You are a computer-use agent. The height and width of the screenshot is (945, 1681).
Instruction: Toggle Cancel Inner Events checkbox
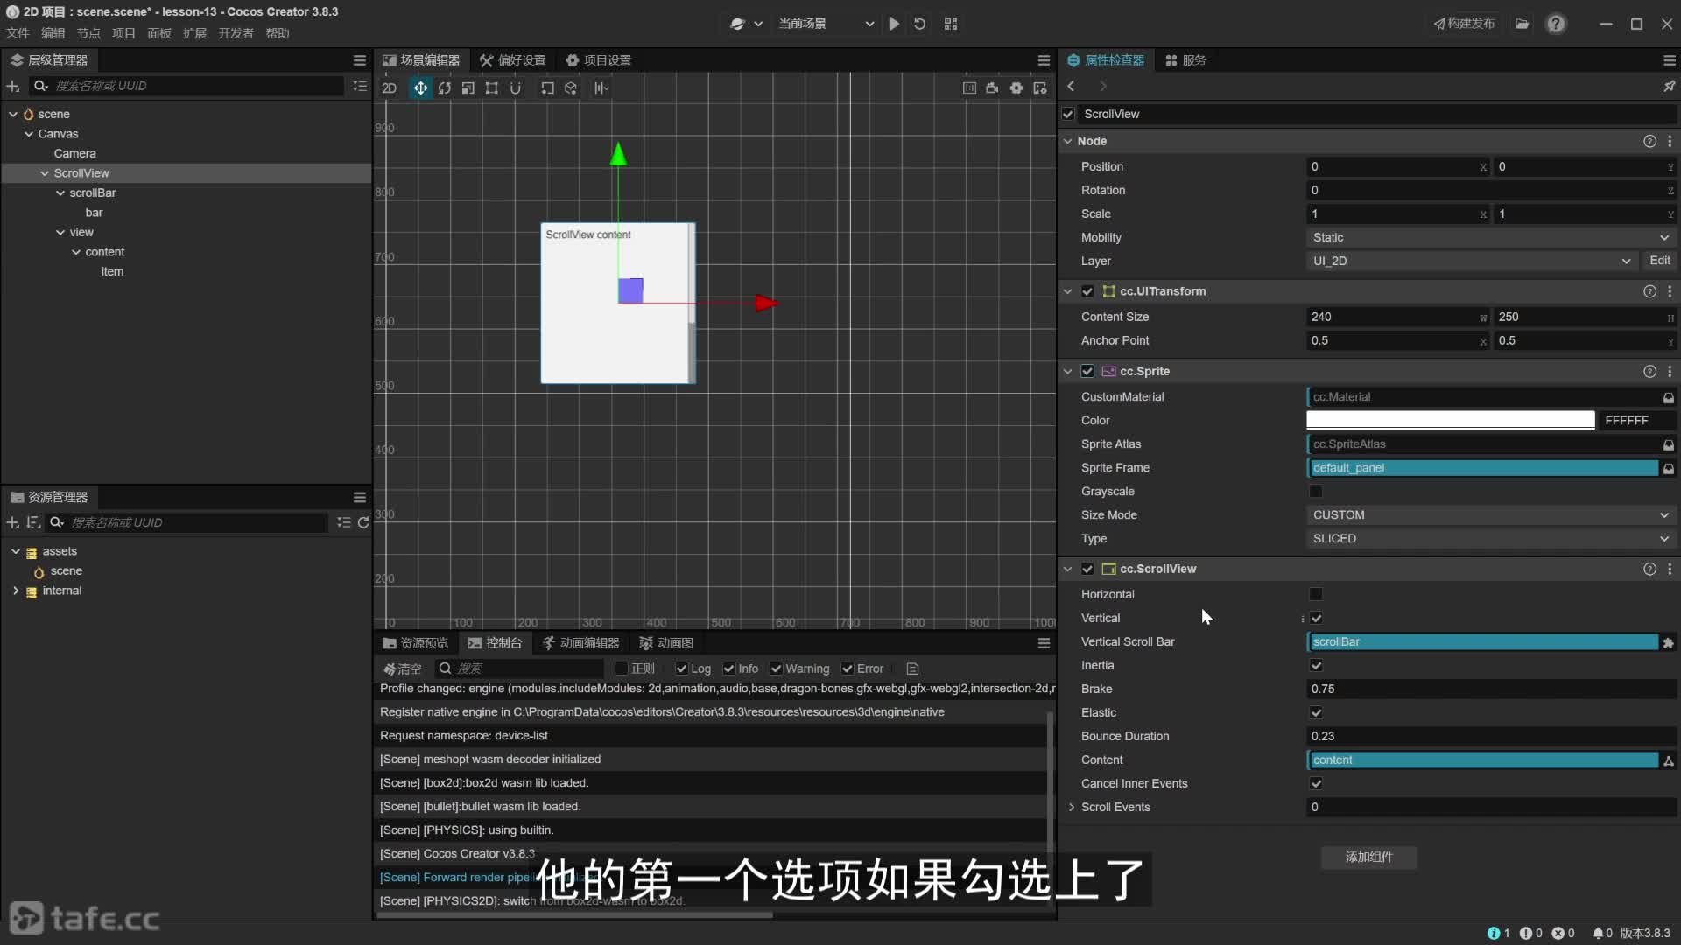pos(1316,783)
